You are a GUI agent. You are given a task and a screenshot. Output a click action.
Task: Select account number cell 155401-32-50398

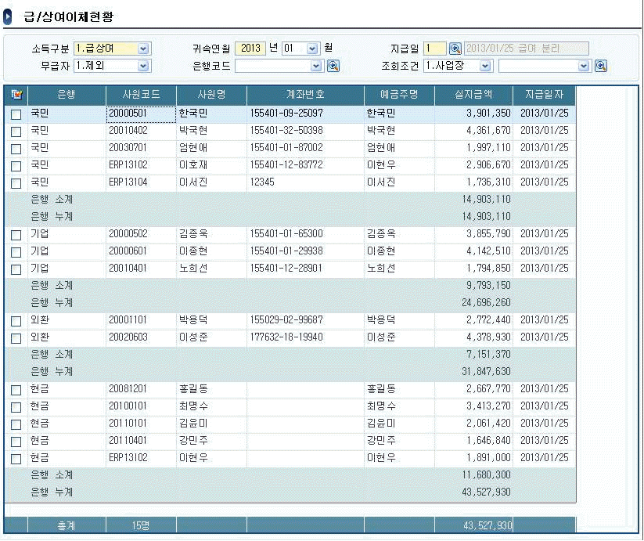286,131
